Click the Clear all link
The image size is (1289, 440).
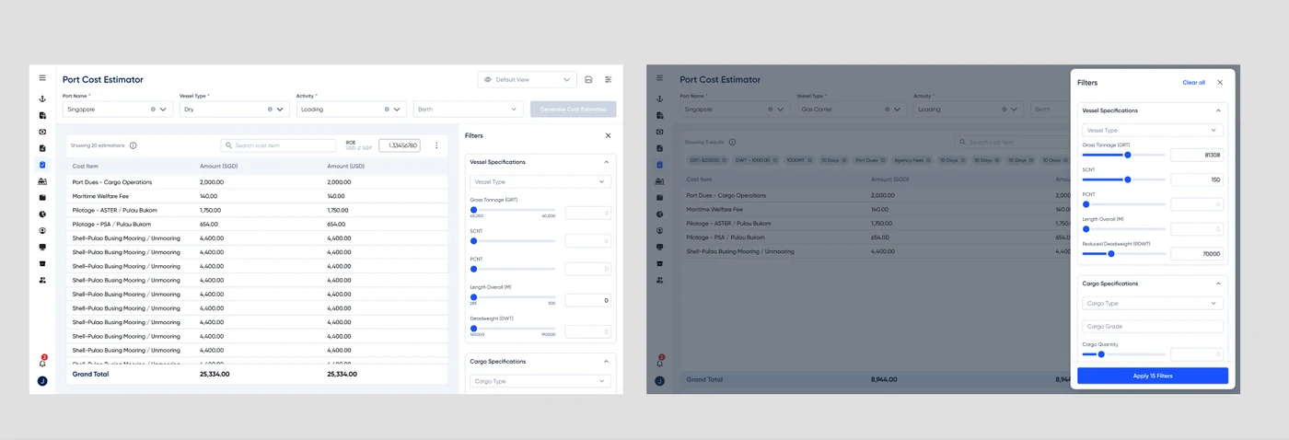pos(1193,83)
